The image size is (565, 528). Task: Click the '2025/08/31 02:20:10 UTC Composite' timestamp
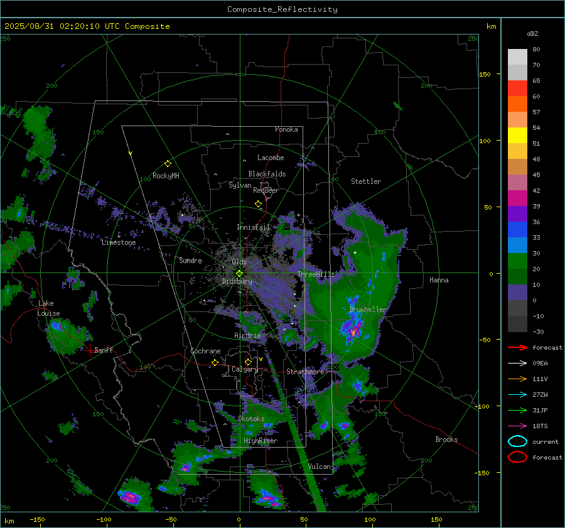(87, 26)
